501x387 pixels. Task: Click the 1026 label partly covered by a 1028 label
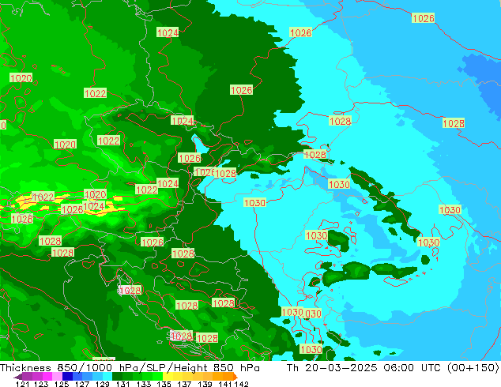pyautogui.click(x=204, y=172)
